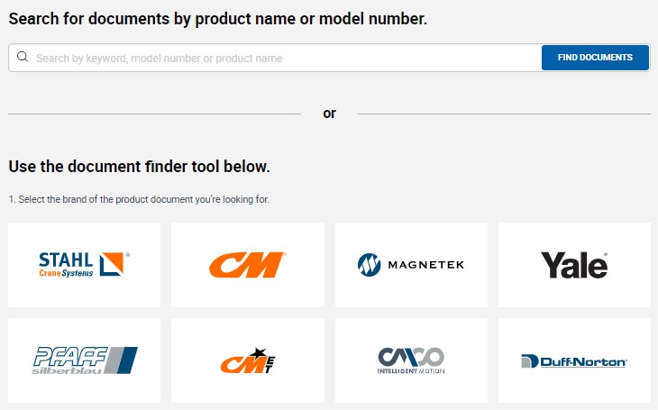Image resolution: width=658 pixels, height=410 pixels.
Task: Click the "or" divider text
Action: click(x=329, y=114)
